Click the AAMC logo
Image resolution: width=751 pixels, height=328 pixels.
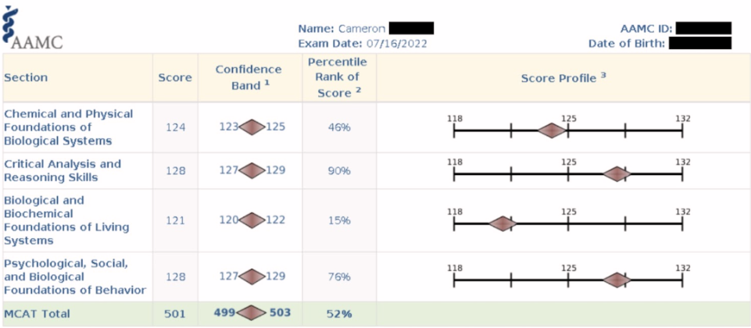tap(33, 30)
